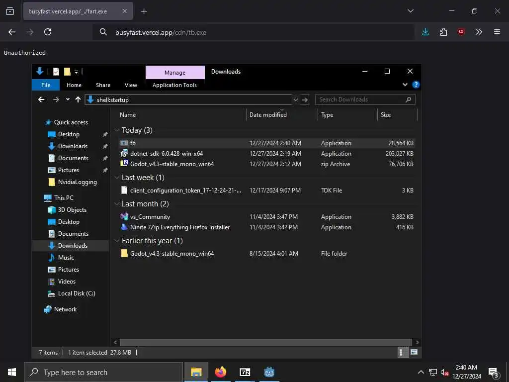Open Firefox View icon at tab bar
The height and width of the screenshot is (382, 509).
(10, 11)
